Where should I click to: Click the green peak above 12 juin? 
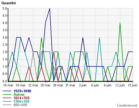(x=120, y=23)
